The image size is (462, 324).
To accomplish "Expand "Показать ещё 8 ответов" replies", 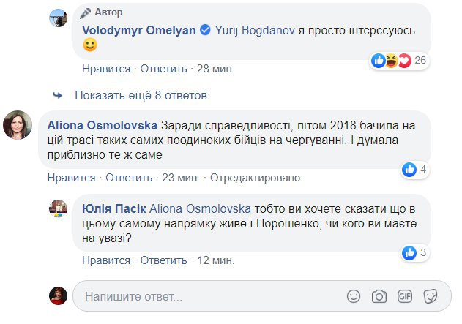I will (141, 95).
